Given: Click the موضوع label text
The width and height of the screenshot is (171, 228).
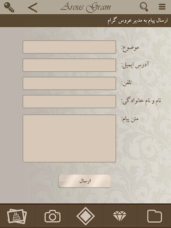Looking at the screenshot, I should 130,48.
